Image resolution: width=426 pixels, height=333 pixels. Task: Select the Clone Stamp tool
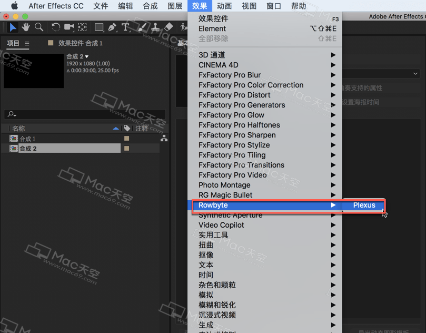tap(155, 27)
